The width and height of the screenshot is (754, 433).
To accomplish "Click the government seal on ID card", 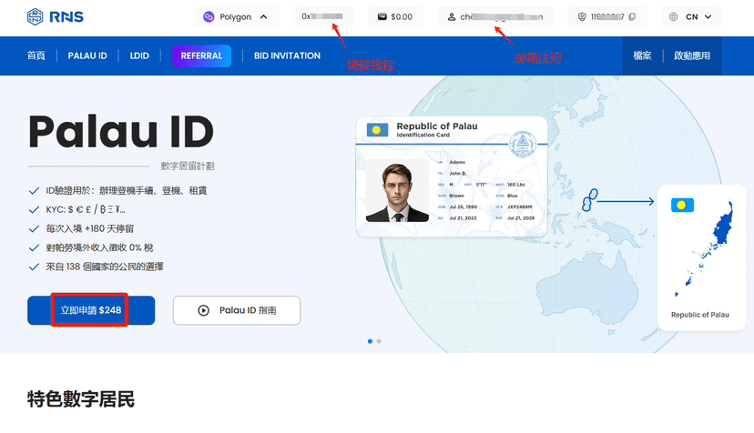I will 522,144.
